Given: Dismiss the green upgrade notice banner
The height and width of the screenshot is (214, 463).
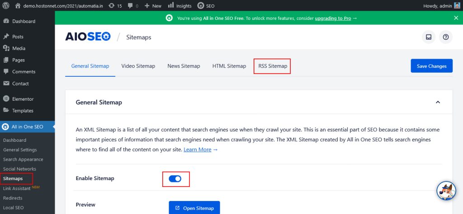Looking at the screenshot, I should [456, 18].
